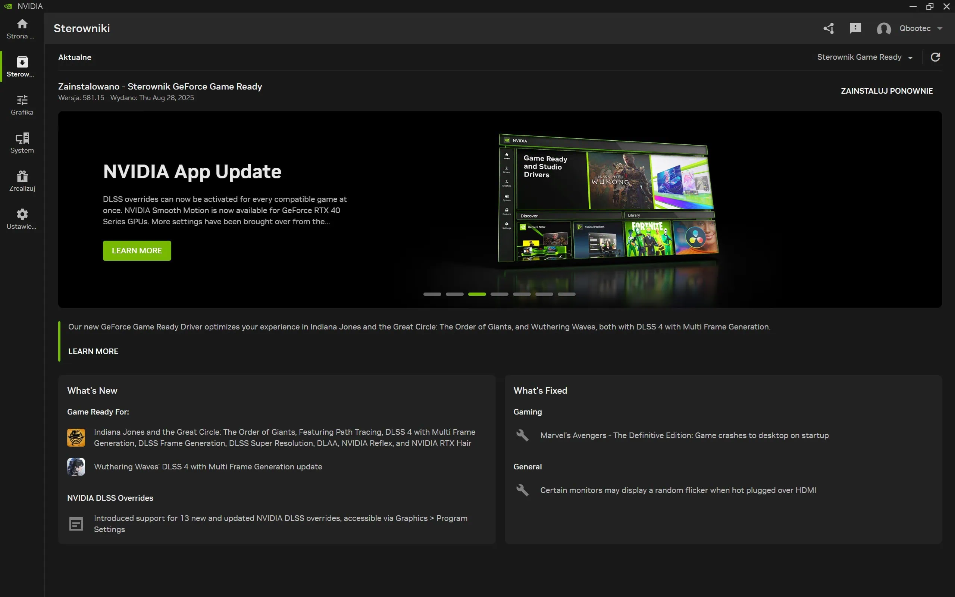Viewport: 955px width, 597px height.
Task: Open the feedback submission icon
Action: 855,28
